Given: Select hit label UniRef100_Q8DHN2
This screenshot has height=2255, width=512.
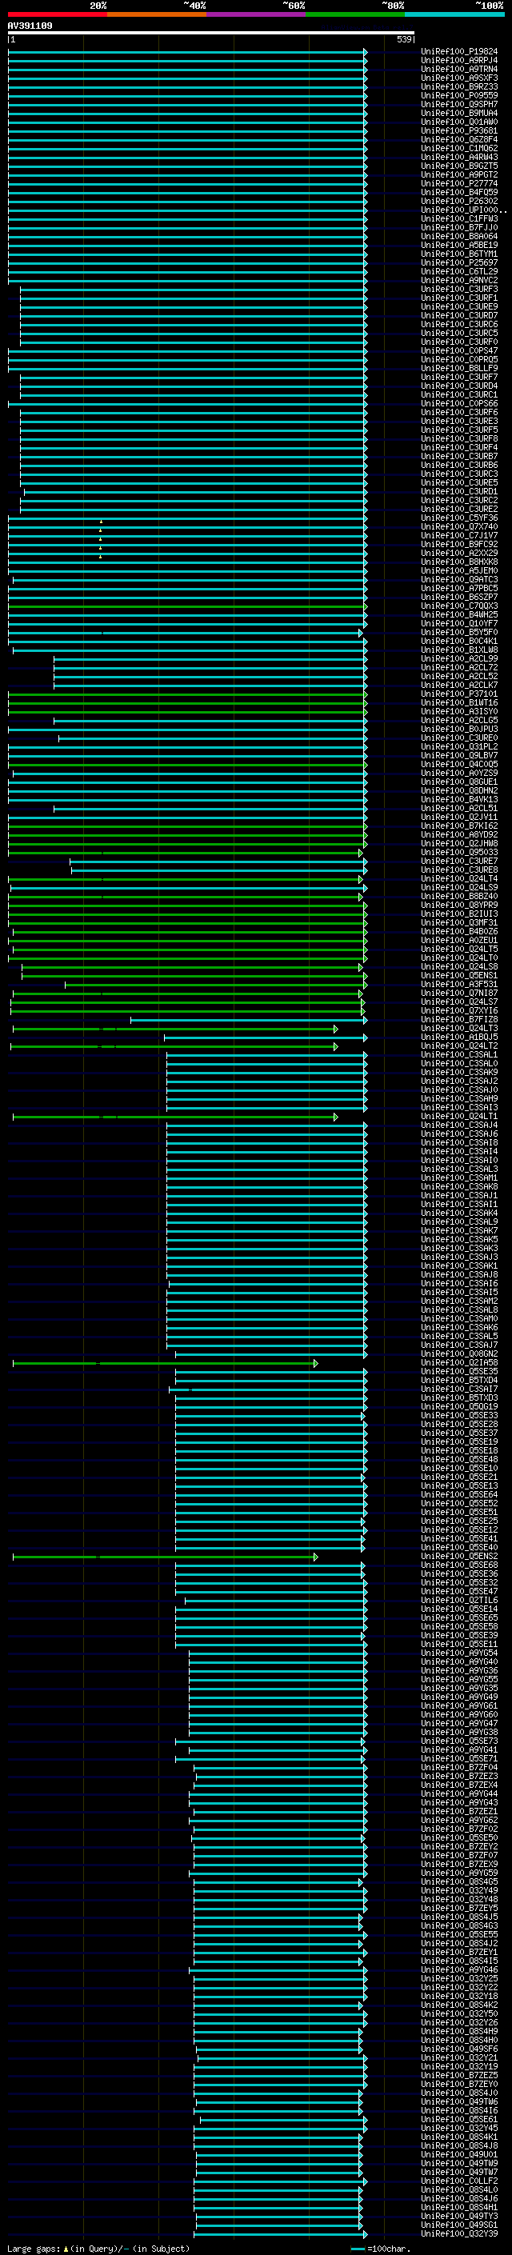Looking at the screenshot, I should tap(459, 790).
